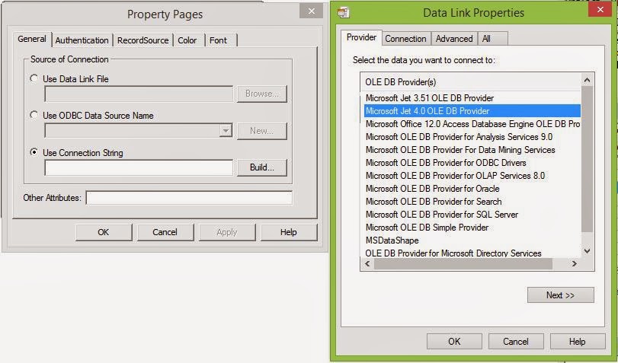Select OLE DB Provider for Analysis Services 9.0
This screenshot has height=363, width=618.
[x=472, y=137]
